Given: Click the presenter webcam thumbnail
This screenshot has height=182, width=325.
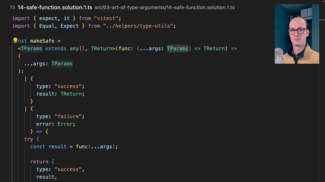Looking at the screenshot, I should (297, 34).
